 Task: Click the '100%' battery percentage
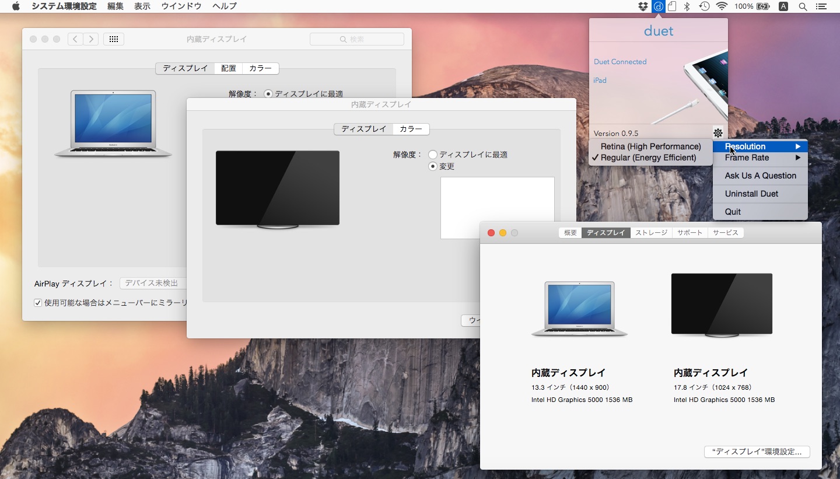[x=744, y=6]
